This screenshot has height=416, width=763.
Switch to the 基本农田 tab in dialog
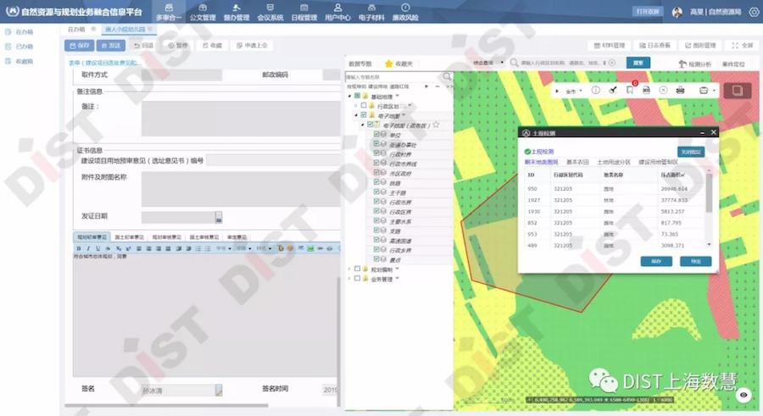click(x=577, y=162)
